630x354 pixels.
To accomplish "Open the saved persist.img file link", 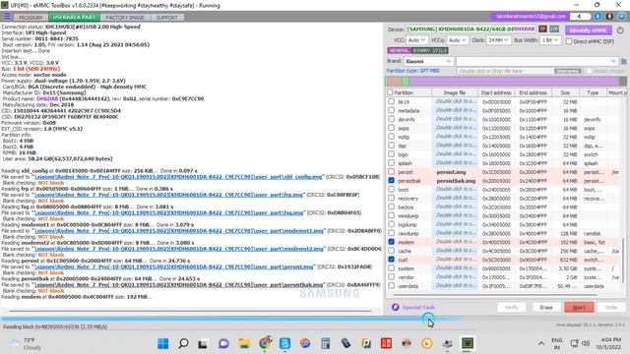I will [x=174, y=266].
